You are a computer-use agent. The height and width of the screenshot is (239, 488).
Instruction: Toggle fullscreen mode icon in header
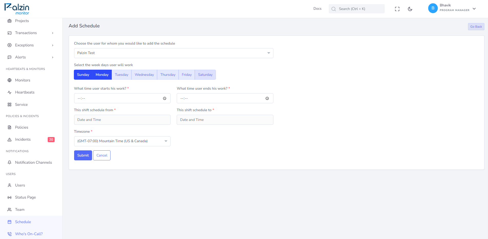397,9
